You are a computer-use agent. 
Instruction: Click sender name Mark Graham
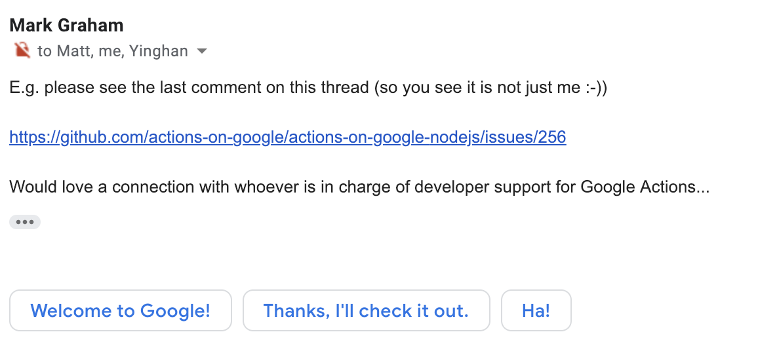66,25
